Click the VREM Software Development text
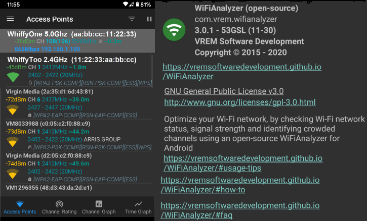Image resolution: width=367 pixels, height=221 pixels. click(x=249, y=41)
